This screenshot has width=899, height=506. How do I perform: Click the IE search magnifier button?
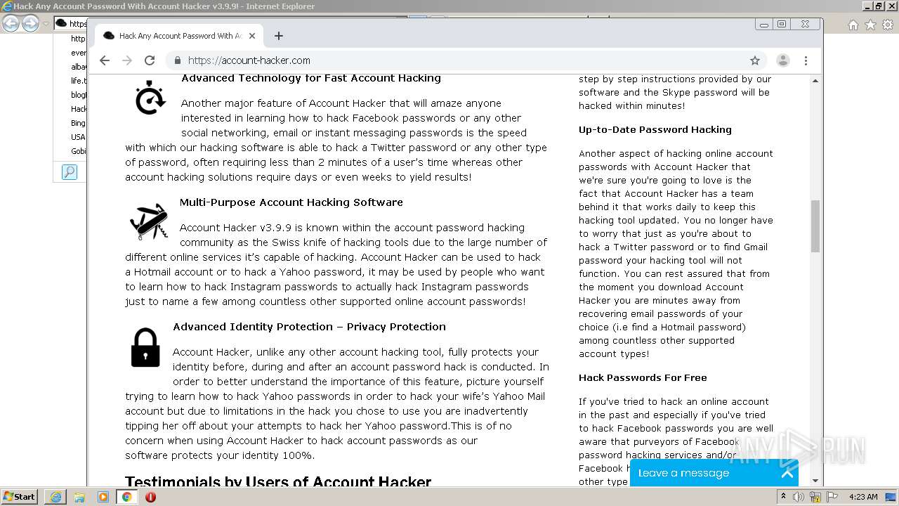coord(70,172)
